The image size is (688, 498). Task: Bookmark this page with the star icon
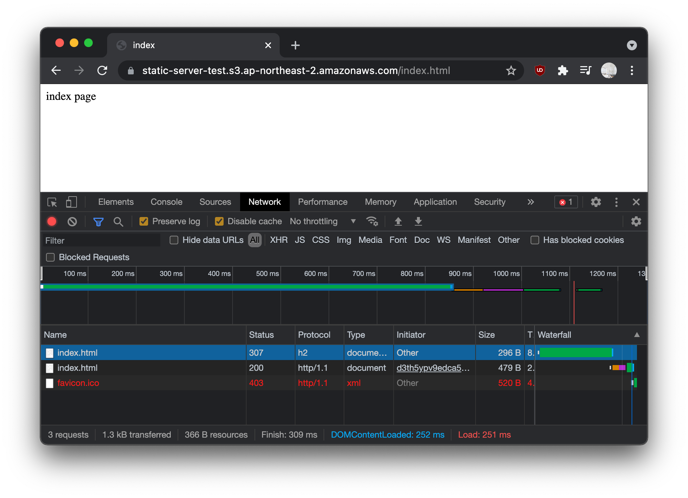(511, 70)
